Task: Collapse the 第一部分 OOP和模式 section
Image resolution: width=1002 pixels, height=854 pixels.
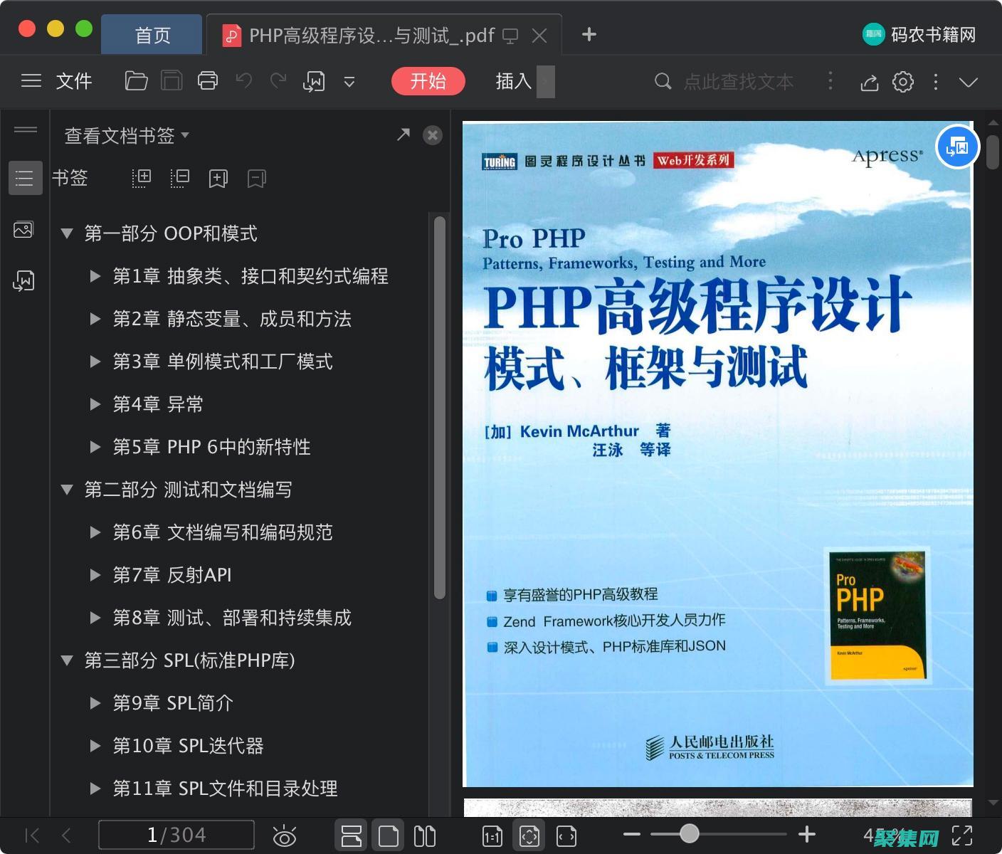Action: [x=67, y=233]
